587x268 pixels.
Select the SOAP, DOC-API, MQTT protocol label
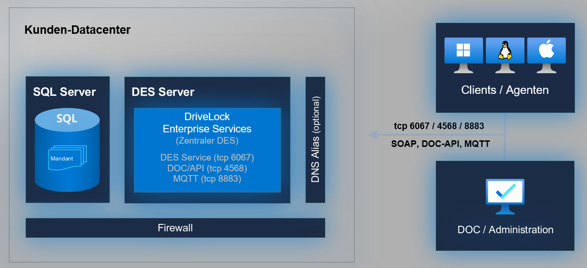[440, 144]
